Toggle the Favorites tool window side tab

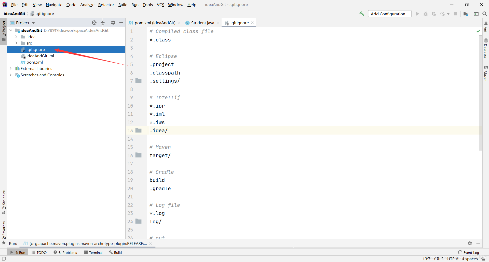pos(4,233)
